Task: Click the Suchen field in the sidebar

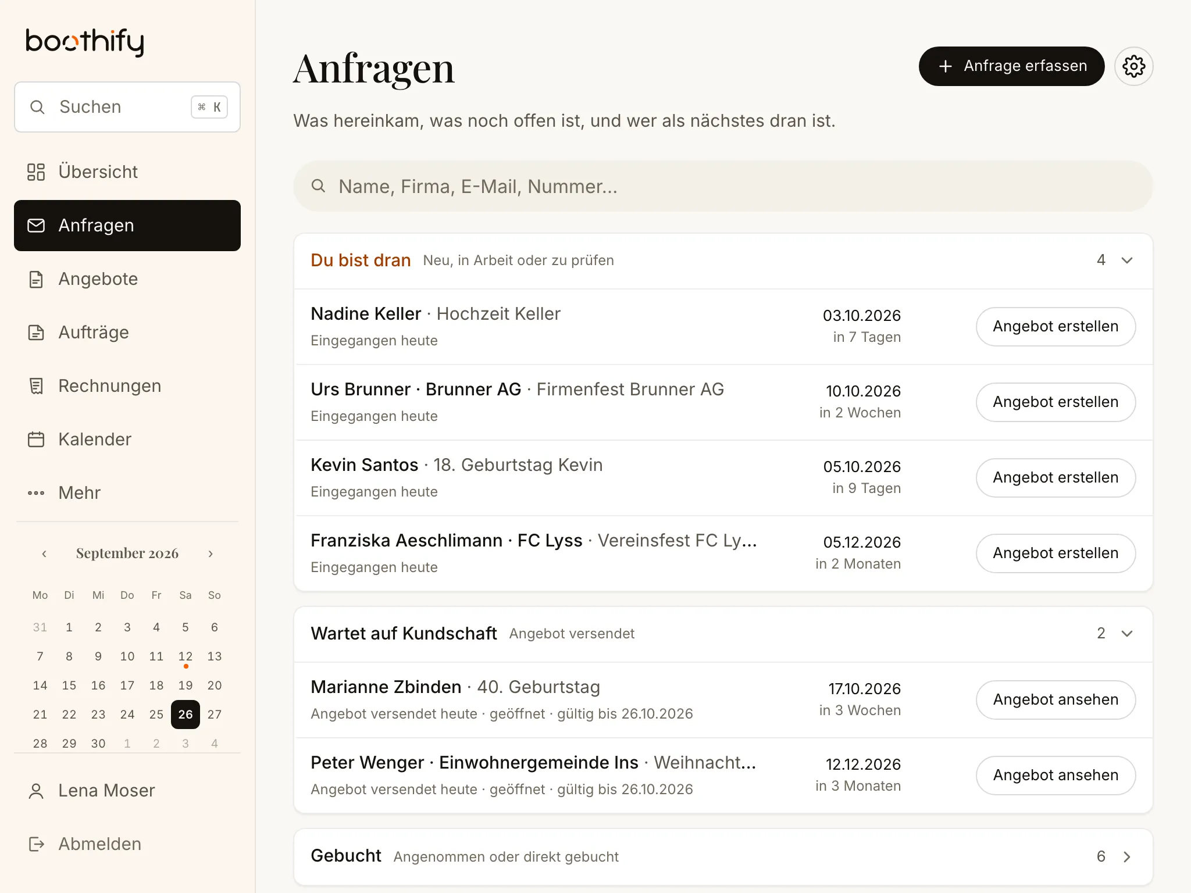Action: click(127, 107)
